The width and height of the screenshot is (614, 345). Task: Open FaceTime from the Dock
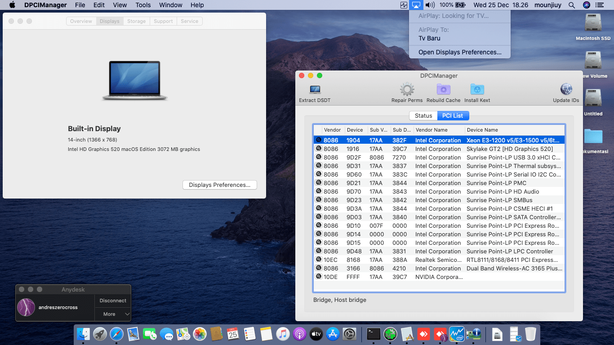point(150,334)
